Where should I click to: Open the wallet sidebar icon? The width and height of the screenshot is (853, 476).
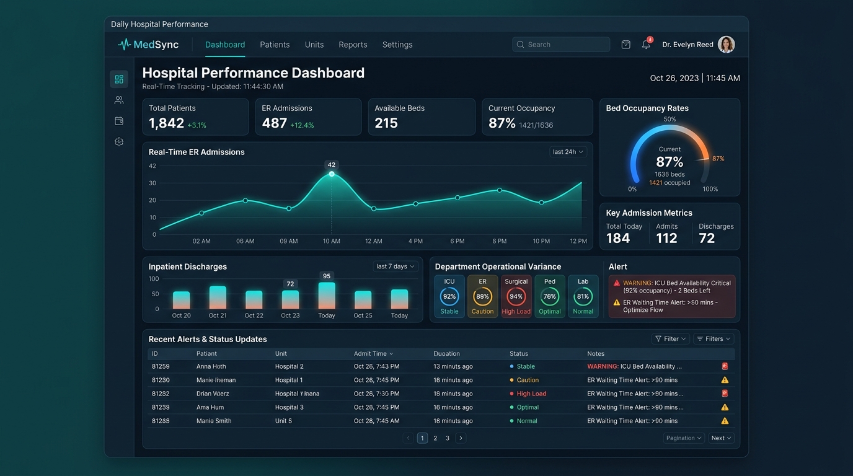pos(119,121)
